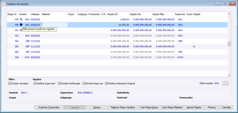Click the Grupos button

pos(97,107)
